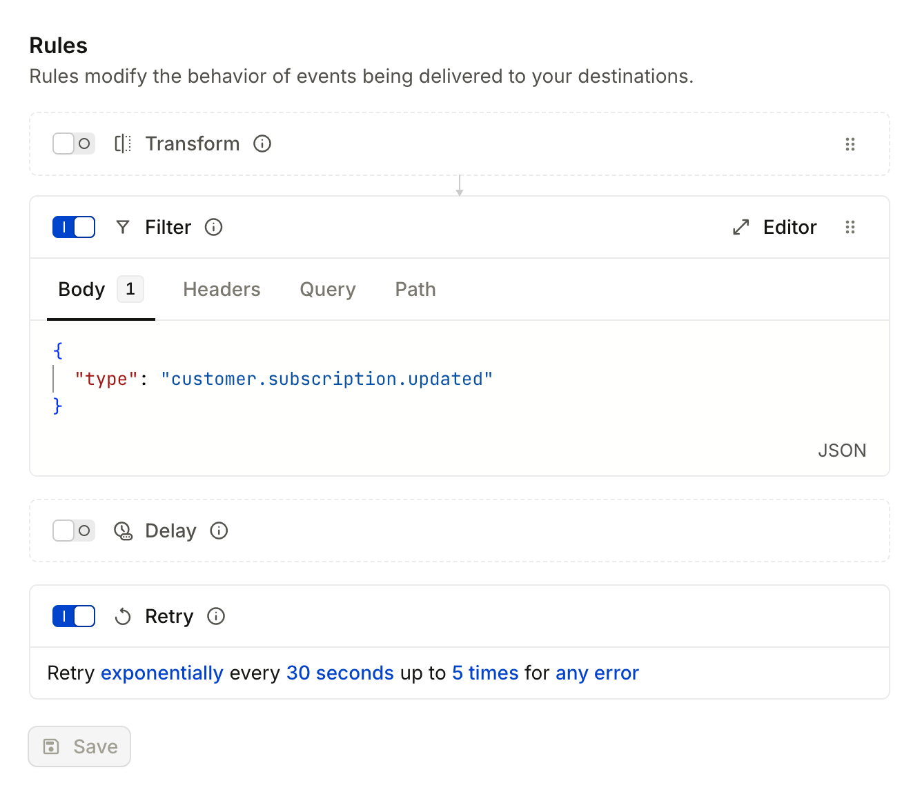The width and height of the screenshot is (922, 792).
Task: Select the Query filter tab
Action: pos(327,289)
